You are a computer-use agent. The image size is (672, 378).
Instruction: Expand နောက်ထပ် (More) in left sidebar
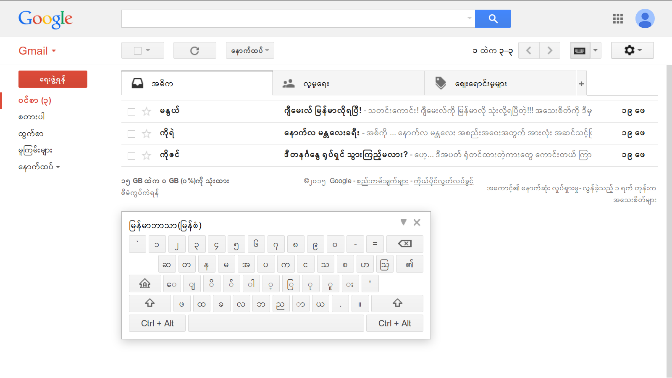click(x=39, y=167)
